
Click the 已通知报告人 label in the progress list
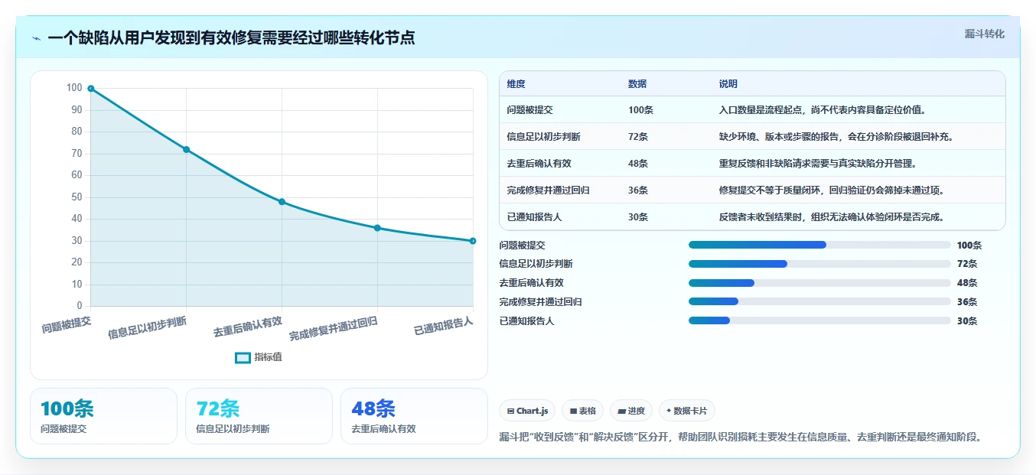[526, 321]
